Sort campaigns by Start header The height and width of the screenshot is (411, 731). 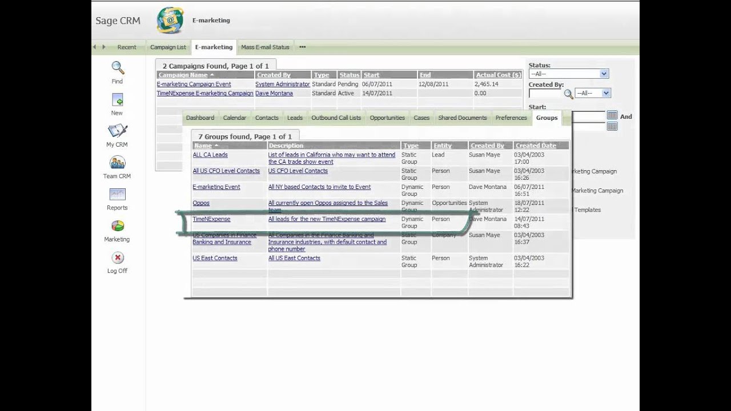(x=371, y=75)
